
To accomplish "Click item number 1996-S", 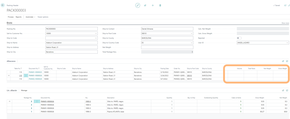I will (x=88, y=112).
